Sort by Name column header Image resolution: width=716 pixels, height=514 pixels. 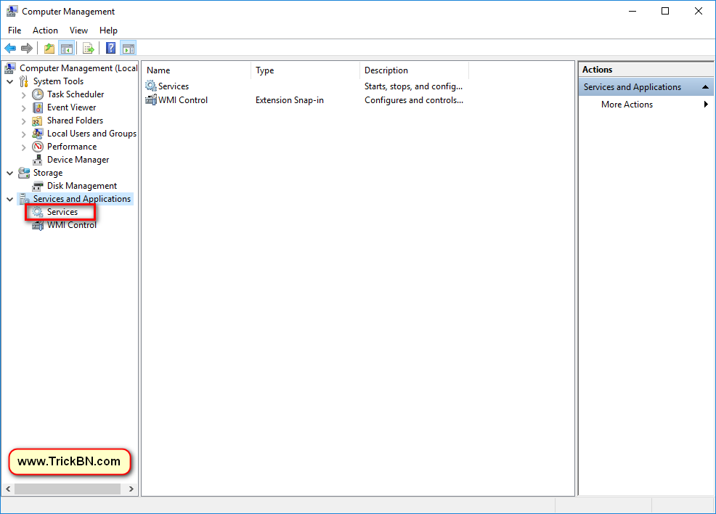point(196,70)
